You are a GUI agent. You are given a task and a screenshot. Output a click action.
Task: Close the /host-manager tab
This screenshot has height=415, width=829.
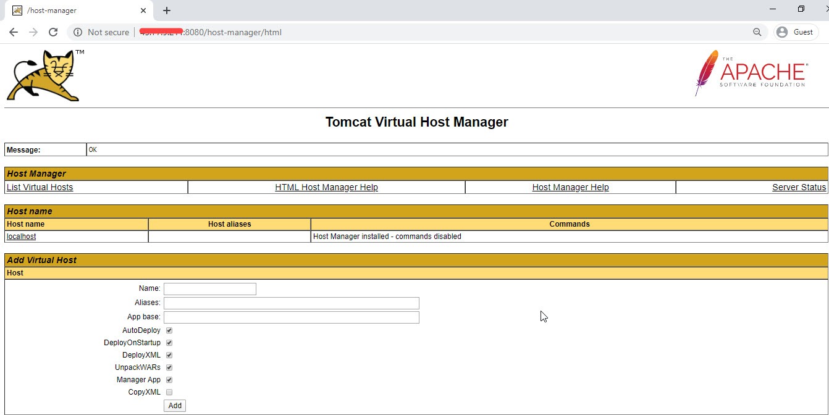pyautogui.click(x=143, y=10)
